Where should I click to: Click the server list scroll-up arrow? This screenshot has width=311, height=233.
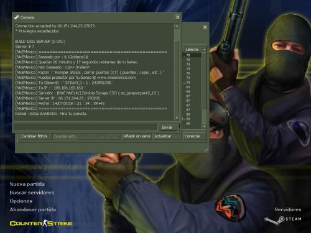(205, 50)
